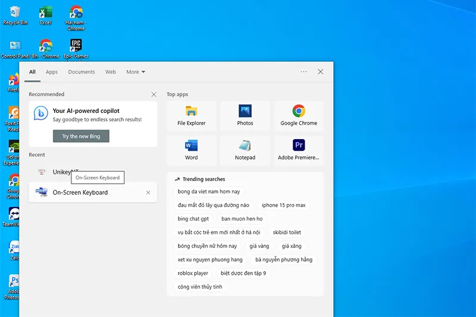Expand the More dropdown

(136, 72)
